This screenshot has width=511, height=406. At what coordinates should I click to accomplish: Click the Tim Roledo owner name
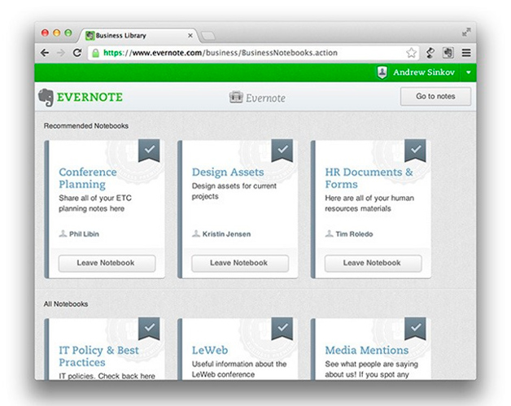click(x=354, y=234)
